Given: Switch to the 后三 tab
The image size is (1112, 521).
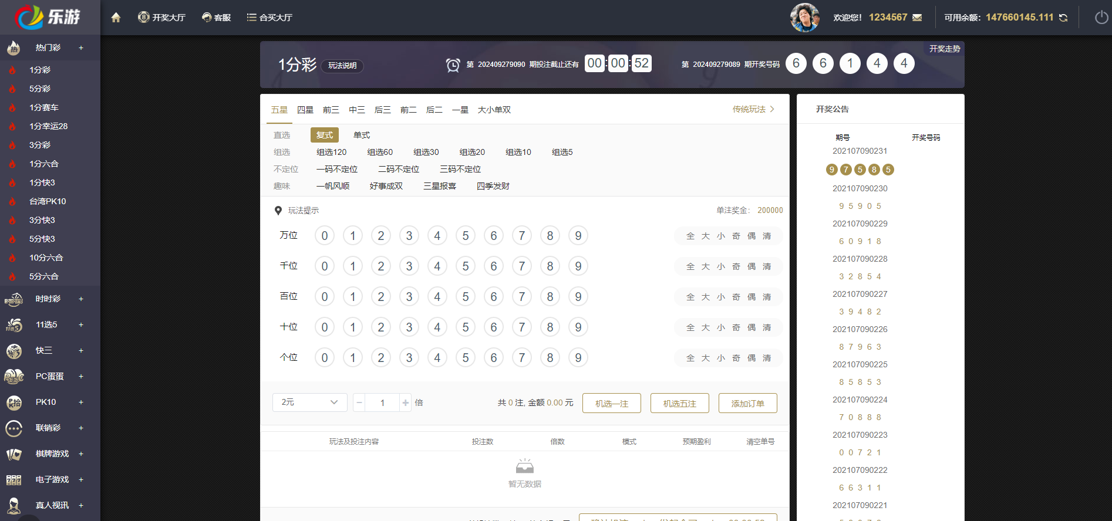Looking at the screenshot, I should coord(382,110).
